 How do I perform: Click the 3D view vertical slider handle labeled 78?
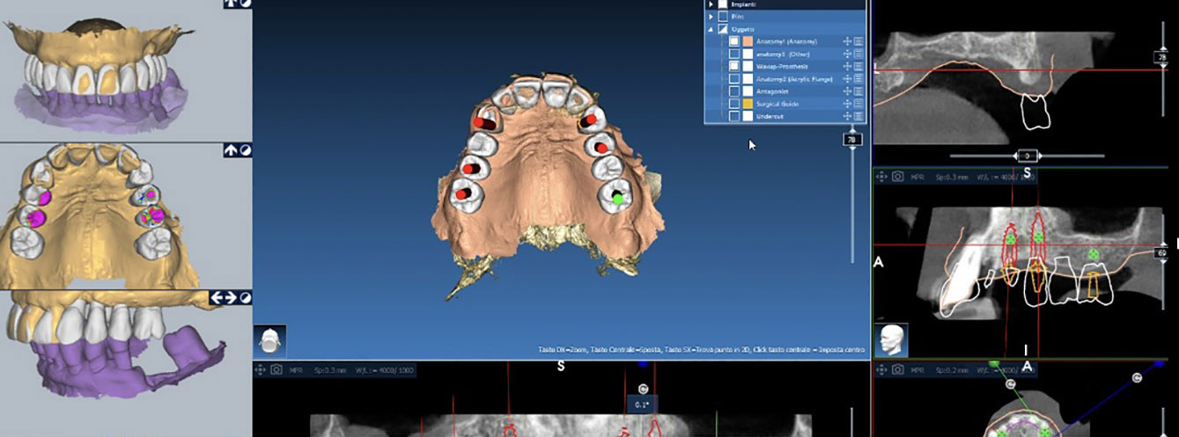(851, 139)
